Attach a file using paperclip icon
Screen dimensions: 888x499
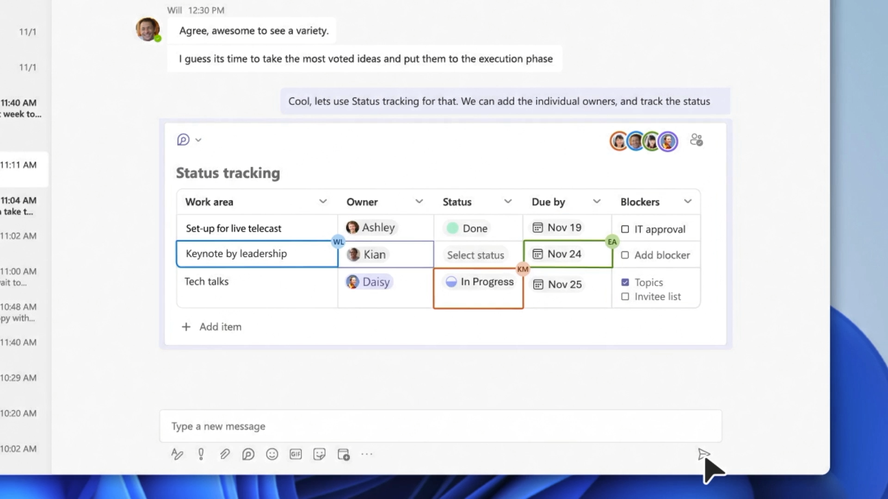coord(225,454)
